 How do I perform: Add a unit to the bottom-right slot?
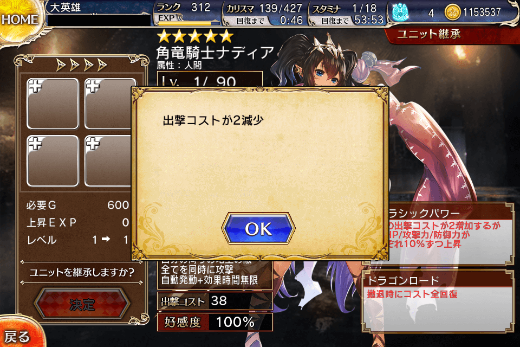tap(109, 160)
